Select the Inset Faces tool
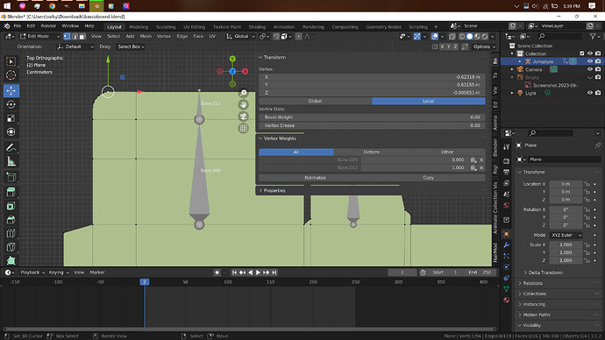605x340 pixels. coord(11,206)
